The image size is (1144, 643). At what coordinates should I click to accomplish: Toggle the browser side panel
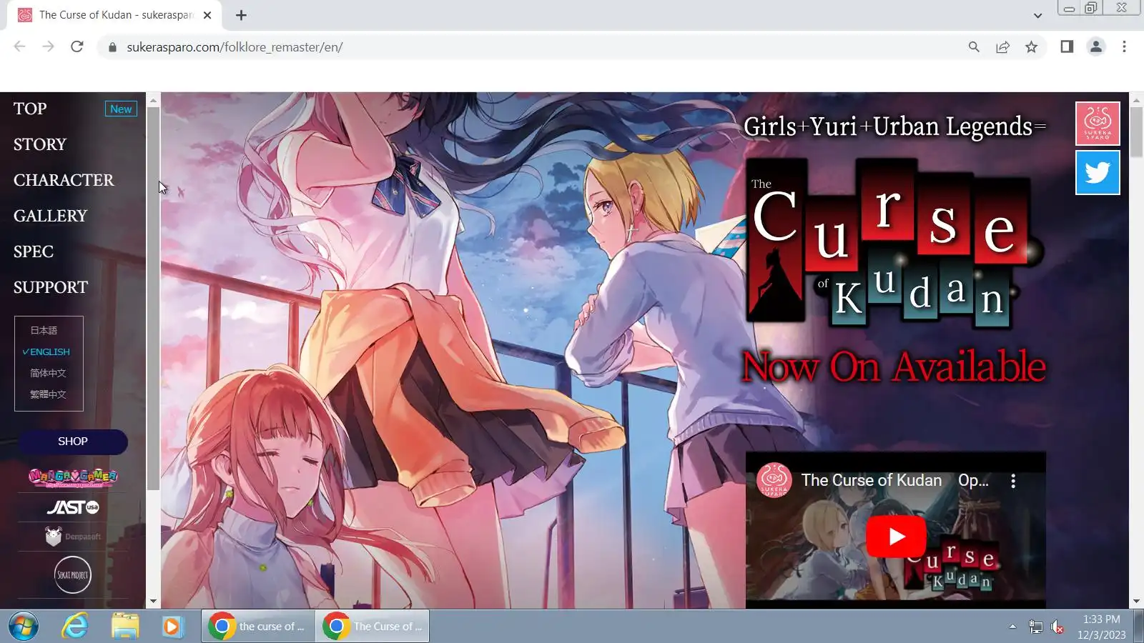[x=1067, y=46]
